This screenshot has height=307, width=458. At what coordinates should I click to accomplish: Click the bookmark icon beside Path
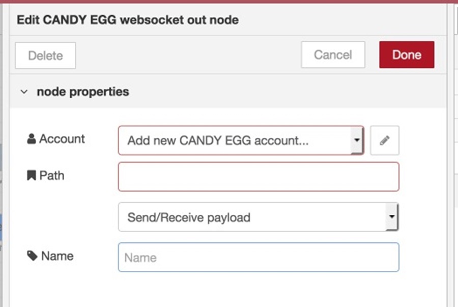(x=31, y=175)
